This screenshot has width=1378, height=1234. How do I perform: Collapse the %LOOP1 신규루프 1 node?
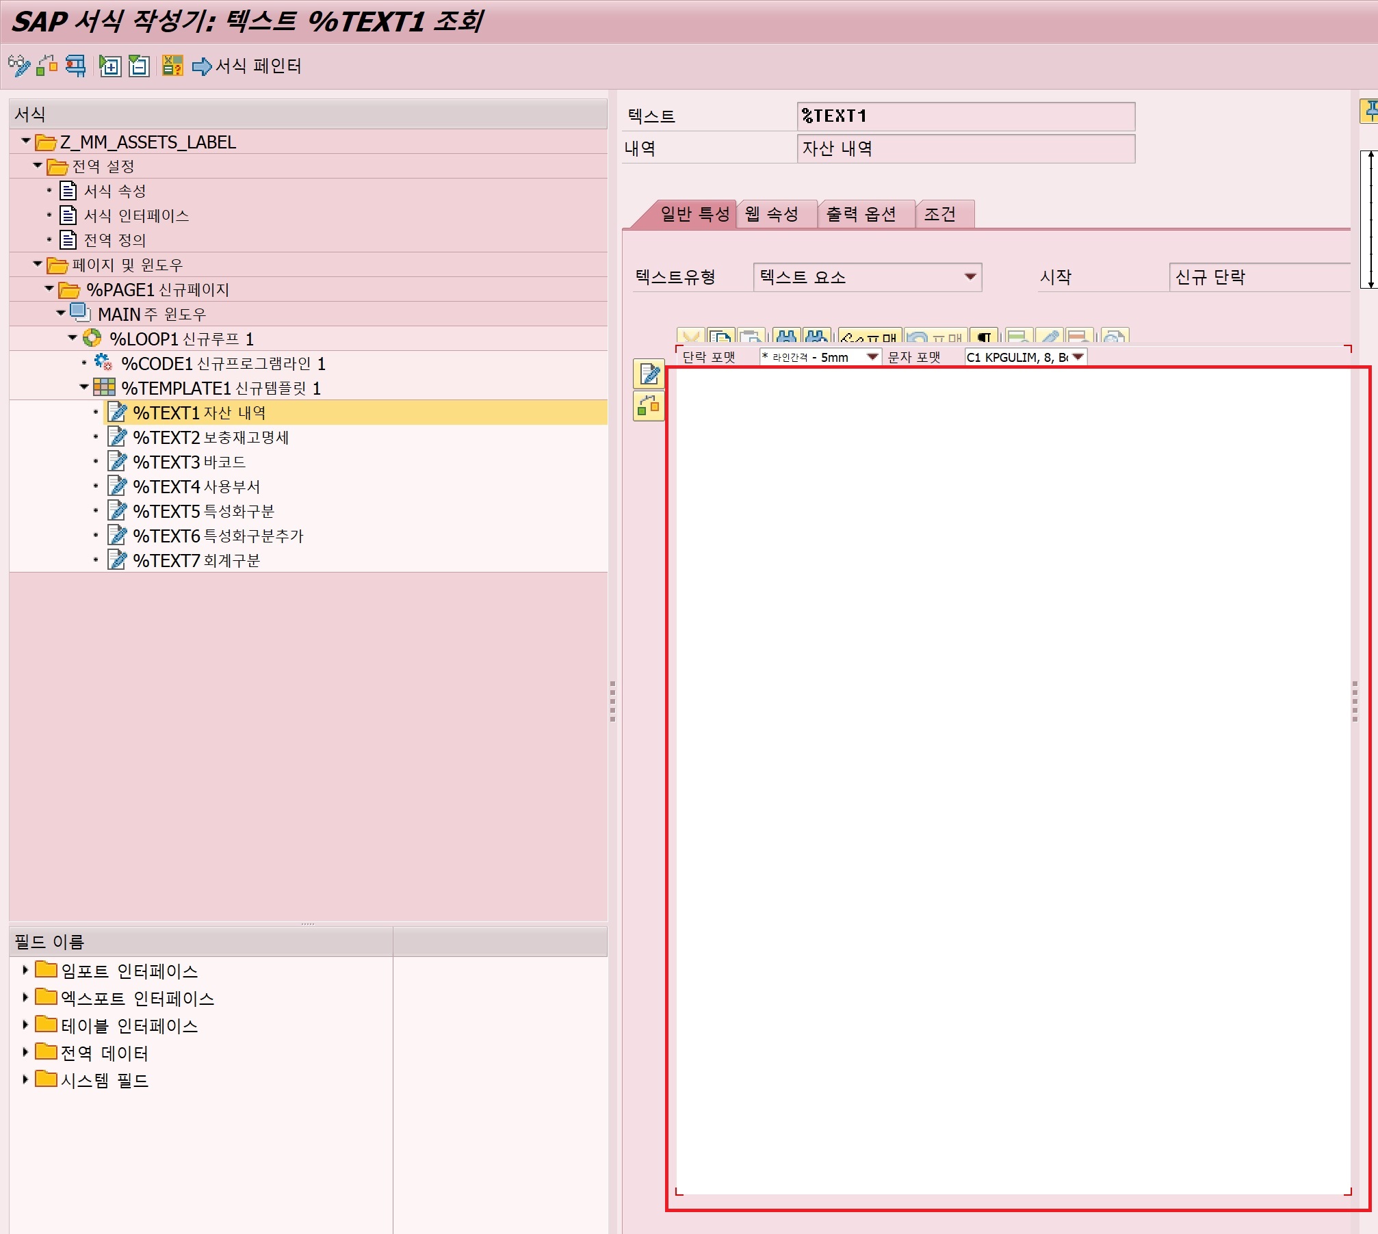[73, 338]
